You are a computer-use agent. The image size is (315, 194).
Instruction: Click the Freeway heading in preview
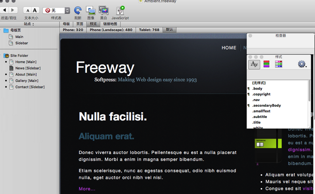pos(105,68)
